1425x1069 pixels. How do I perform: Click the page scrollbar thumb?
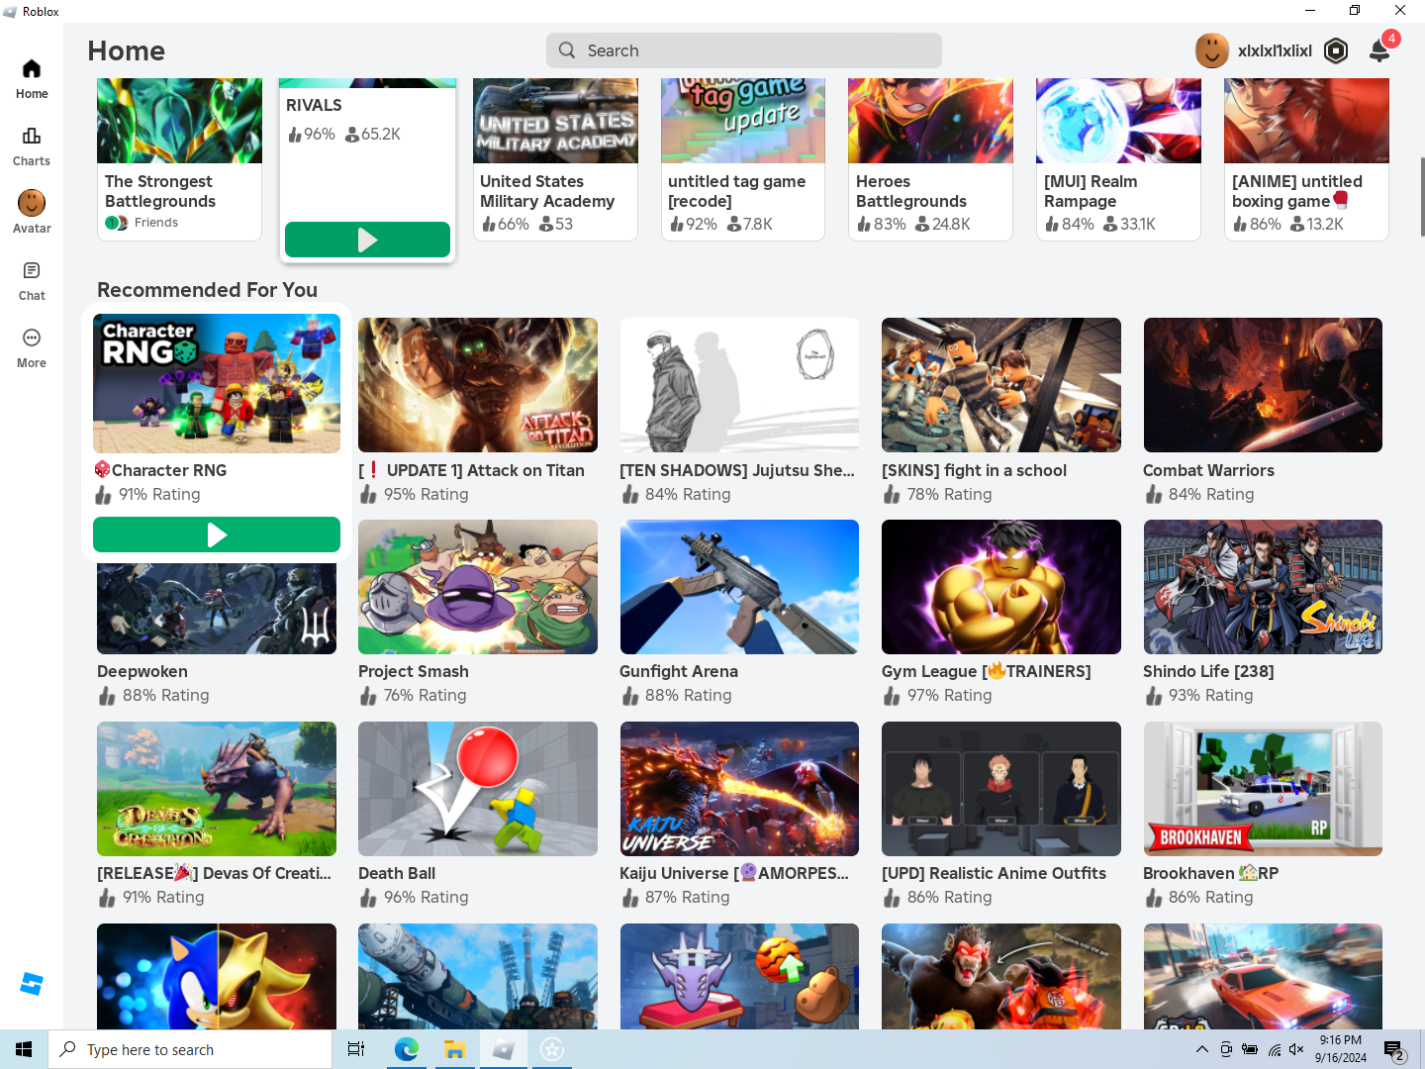(x=1422, y=196)
